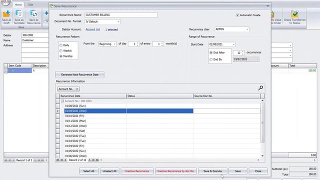Viewport: 320px width, 180px height.
Task: Collapse Account No: 300-C001 group
Action: click(62, 101)
